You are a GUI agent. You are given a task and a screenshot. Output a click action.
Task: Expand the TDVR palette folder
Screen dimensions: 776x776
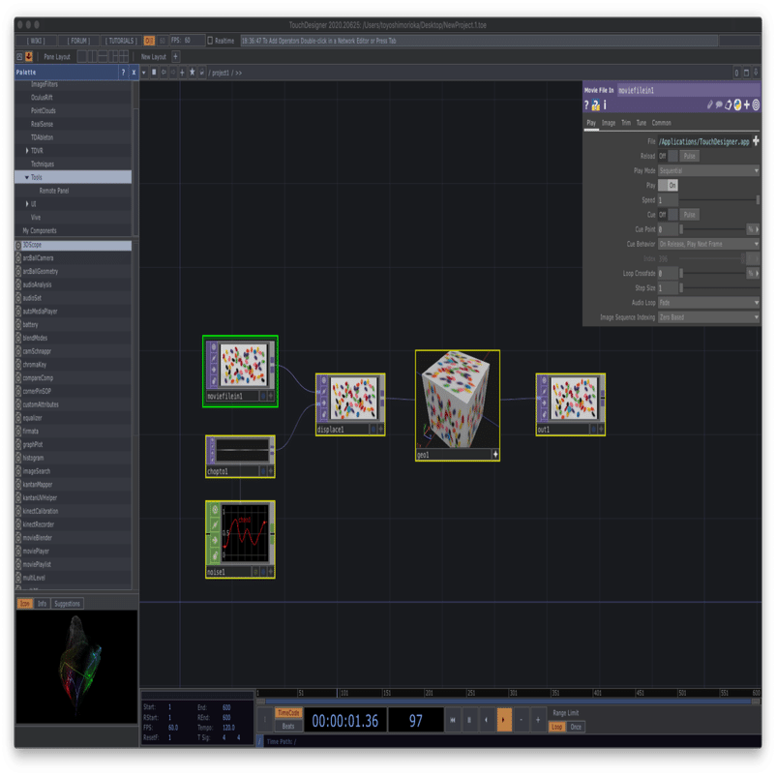(27, 150)
